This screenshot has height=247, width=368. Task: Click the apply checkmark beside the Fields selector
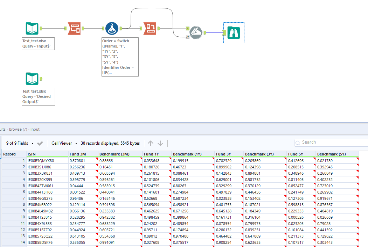click(40, 143)
